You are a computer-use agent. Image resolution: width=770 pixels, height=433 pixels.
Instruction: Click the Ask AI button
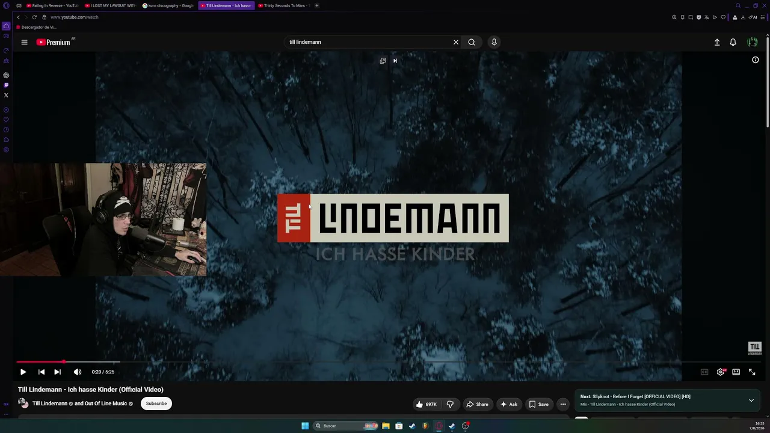tap(509, 404)
